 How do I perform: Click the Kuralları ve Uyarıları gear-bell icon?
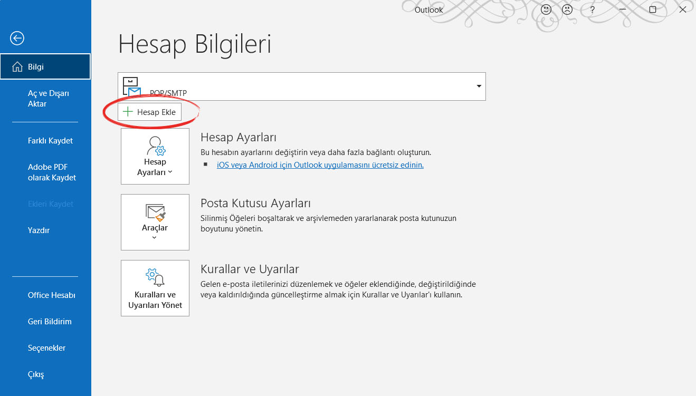click(x=155, y=277)
